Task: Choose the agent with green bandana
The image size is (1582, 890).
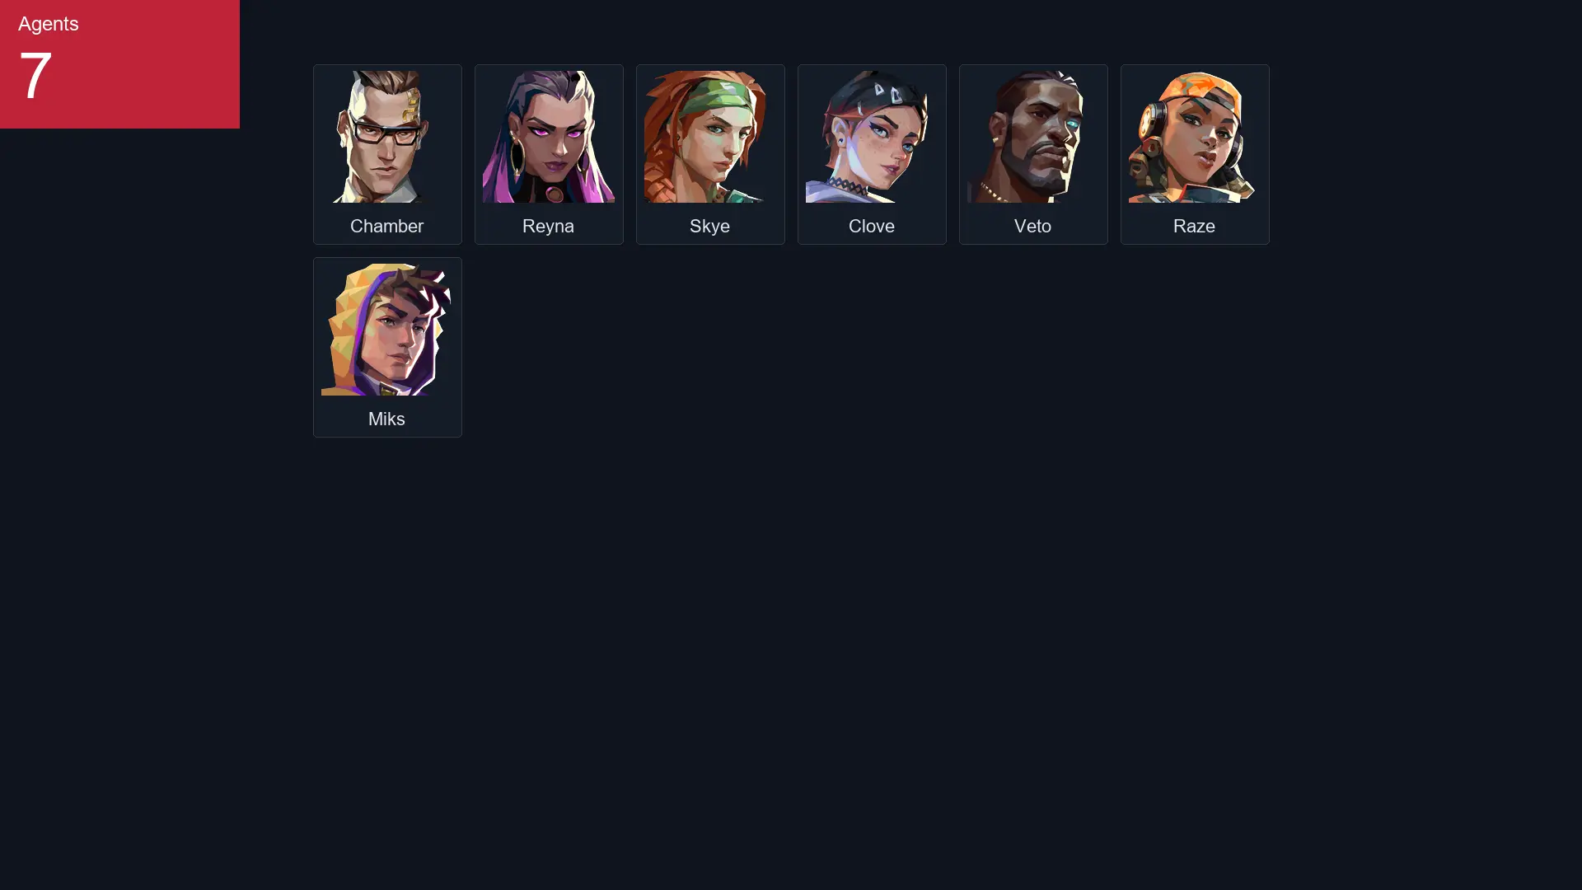Action: 709,137
